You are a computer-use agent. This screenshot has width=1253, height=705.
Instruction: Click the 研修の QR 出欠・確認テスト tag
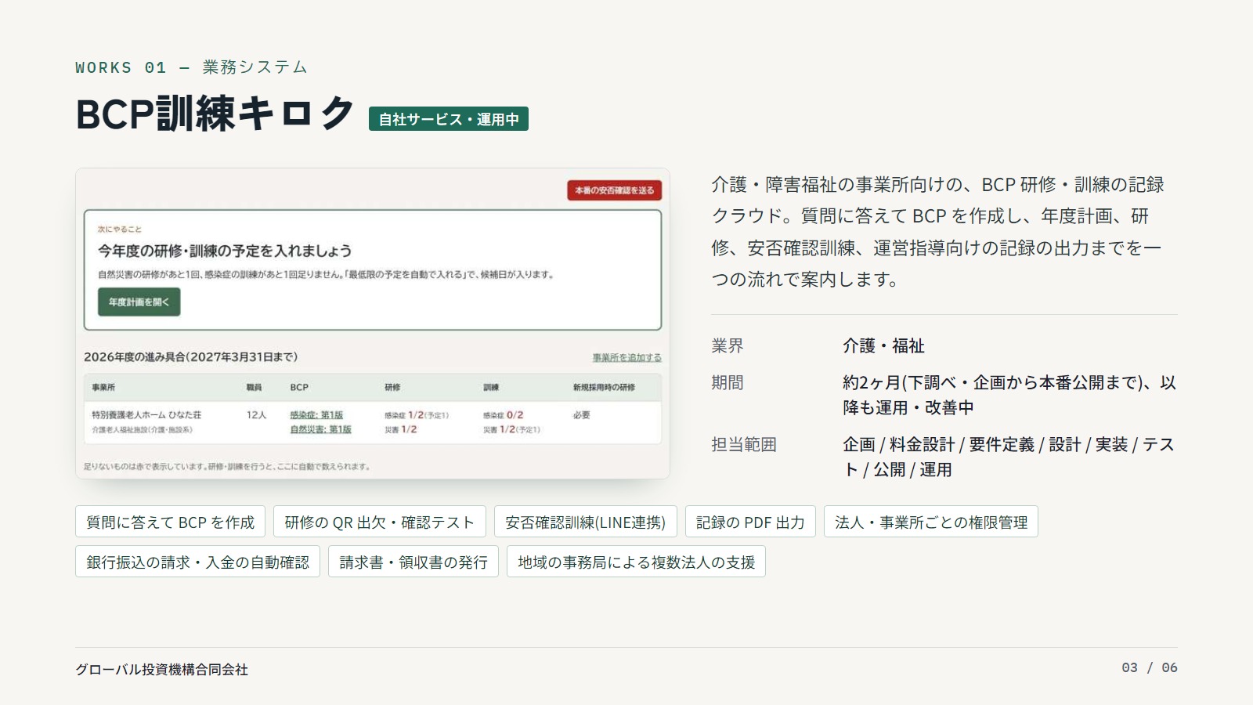coord(380,522)
